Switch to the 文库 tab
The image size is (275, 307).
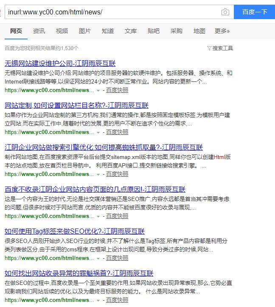coord(131,31)
